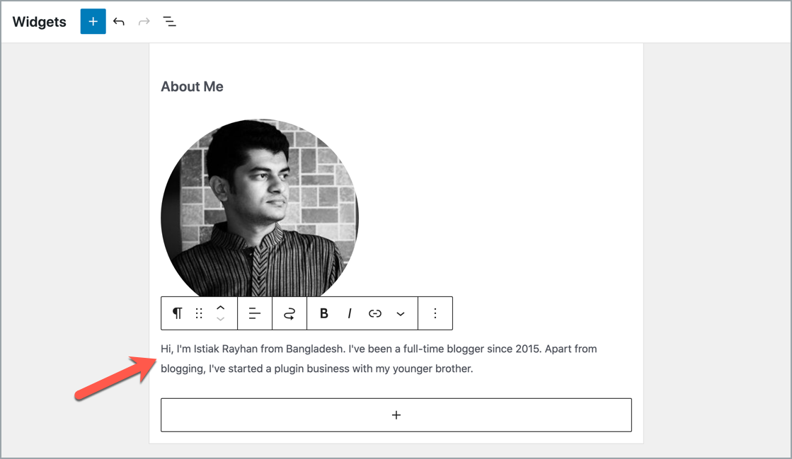Open the block options menu

435,313
